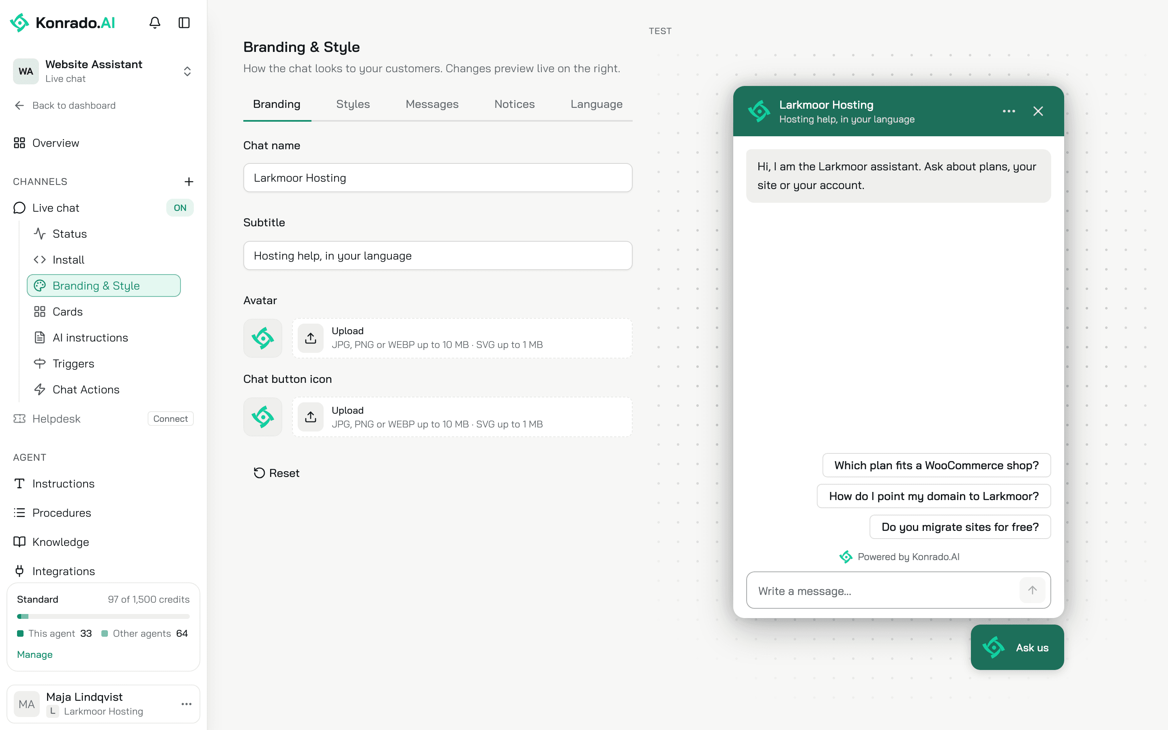This screenshot has height=730, width=1168.
Task: Upload a new Avatar image
Action: (462, 338)
